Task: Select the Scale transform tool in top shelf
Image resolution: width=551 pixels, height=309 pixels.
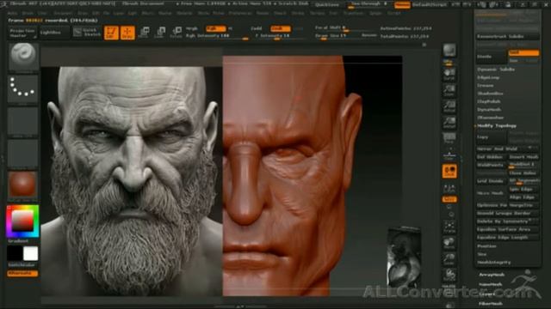Action: pos(160,33)
